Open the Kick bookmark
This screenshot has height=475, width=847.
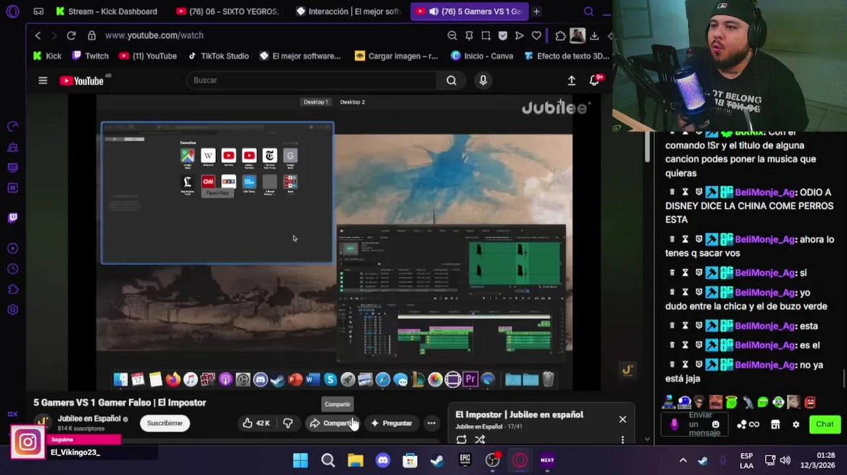48,56
